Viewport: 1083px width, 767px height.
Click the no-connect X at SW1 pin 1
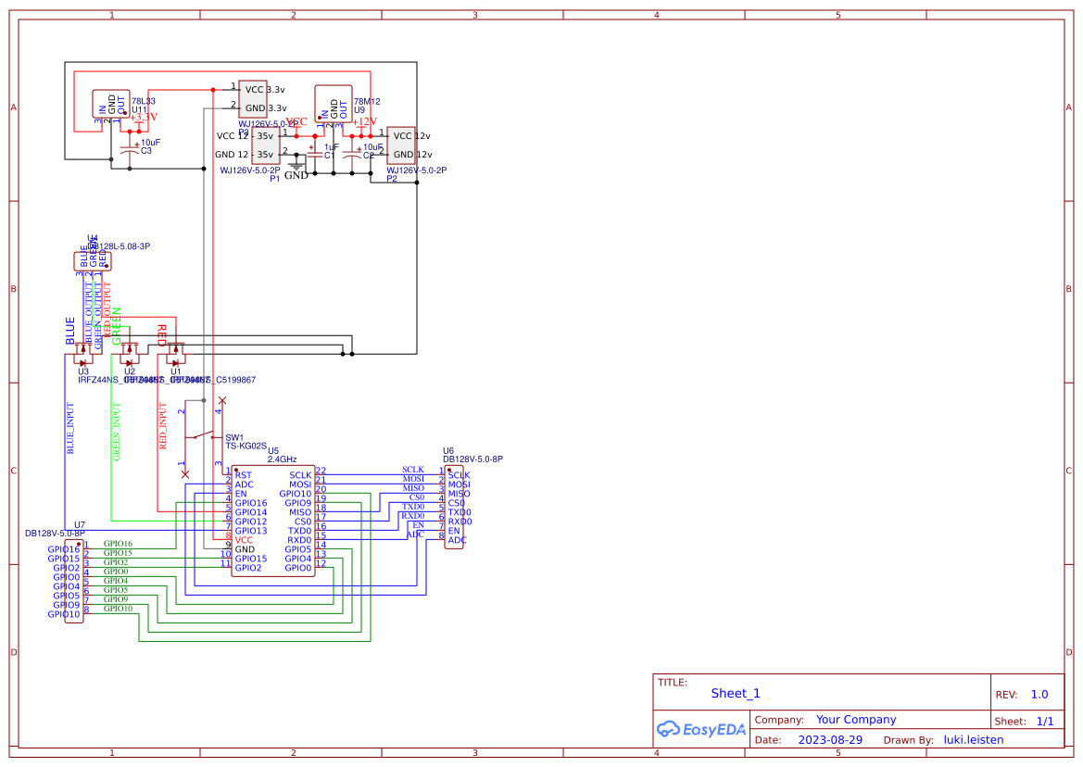point(185,474)
